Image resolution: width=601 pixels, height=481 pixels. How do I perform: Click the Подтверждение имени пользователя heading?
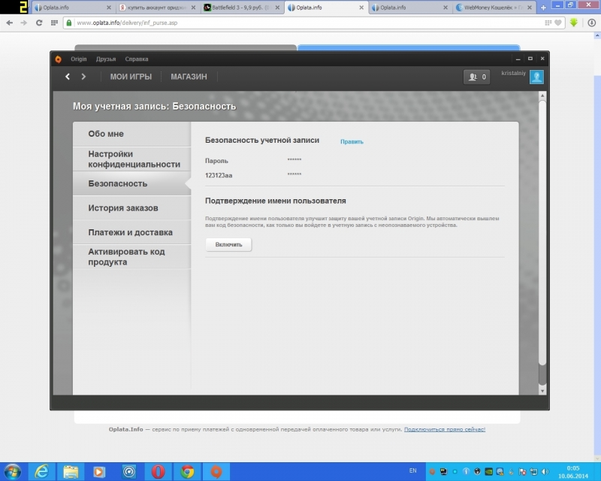(x=275, y=201)
